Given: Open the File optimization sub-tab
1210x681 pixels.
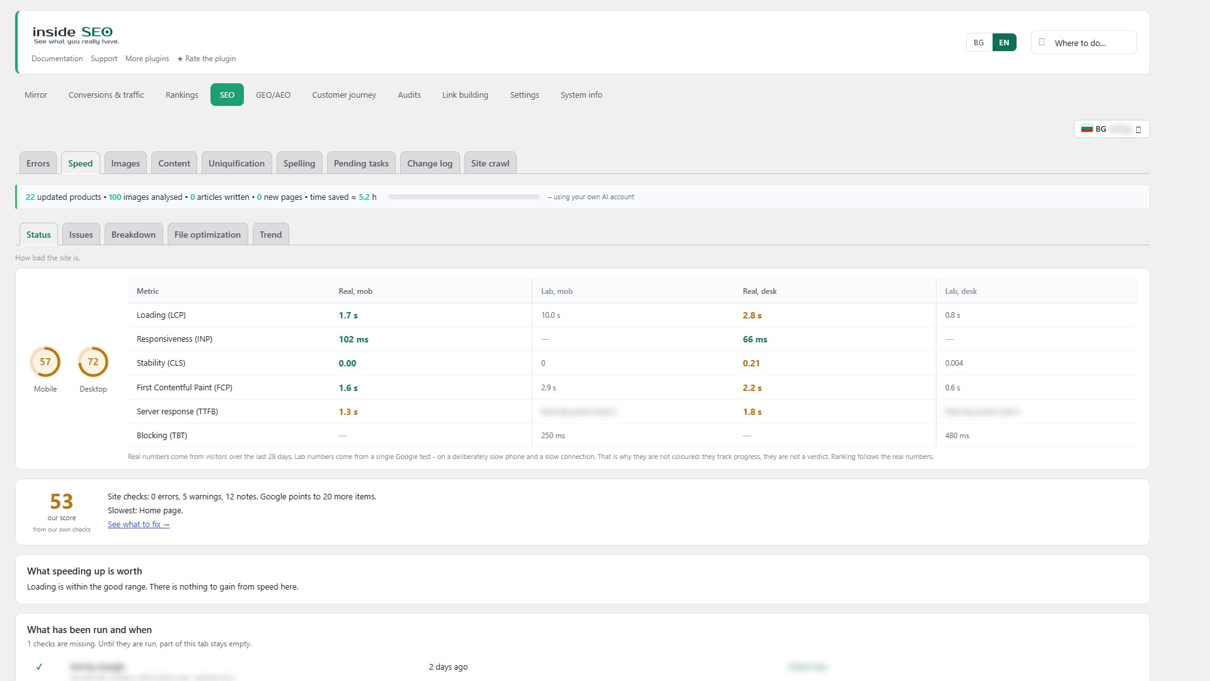Looking at the screenshot, I should tap(207, 235).
